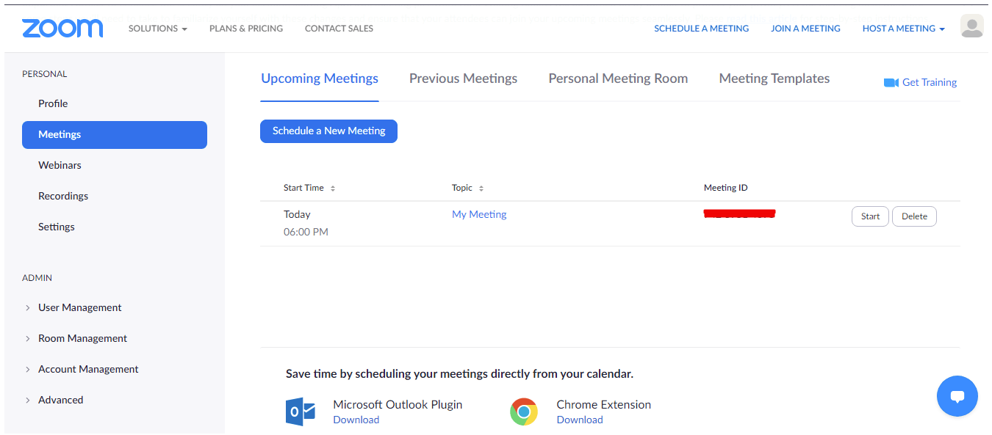Switch to the Previous Meetings tab

(463, 78)
